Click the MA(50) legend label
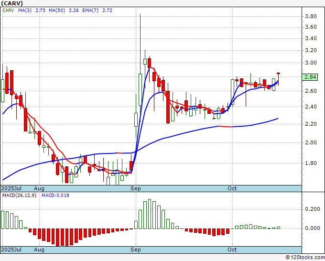This screenshot has height=261, width=325. click(x=57, y=11)
